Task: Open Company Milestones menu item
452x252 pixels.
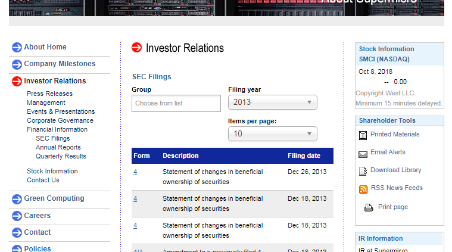Action: pos(60,64)
